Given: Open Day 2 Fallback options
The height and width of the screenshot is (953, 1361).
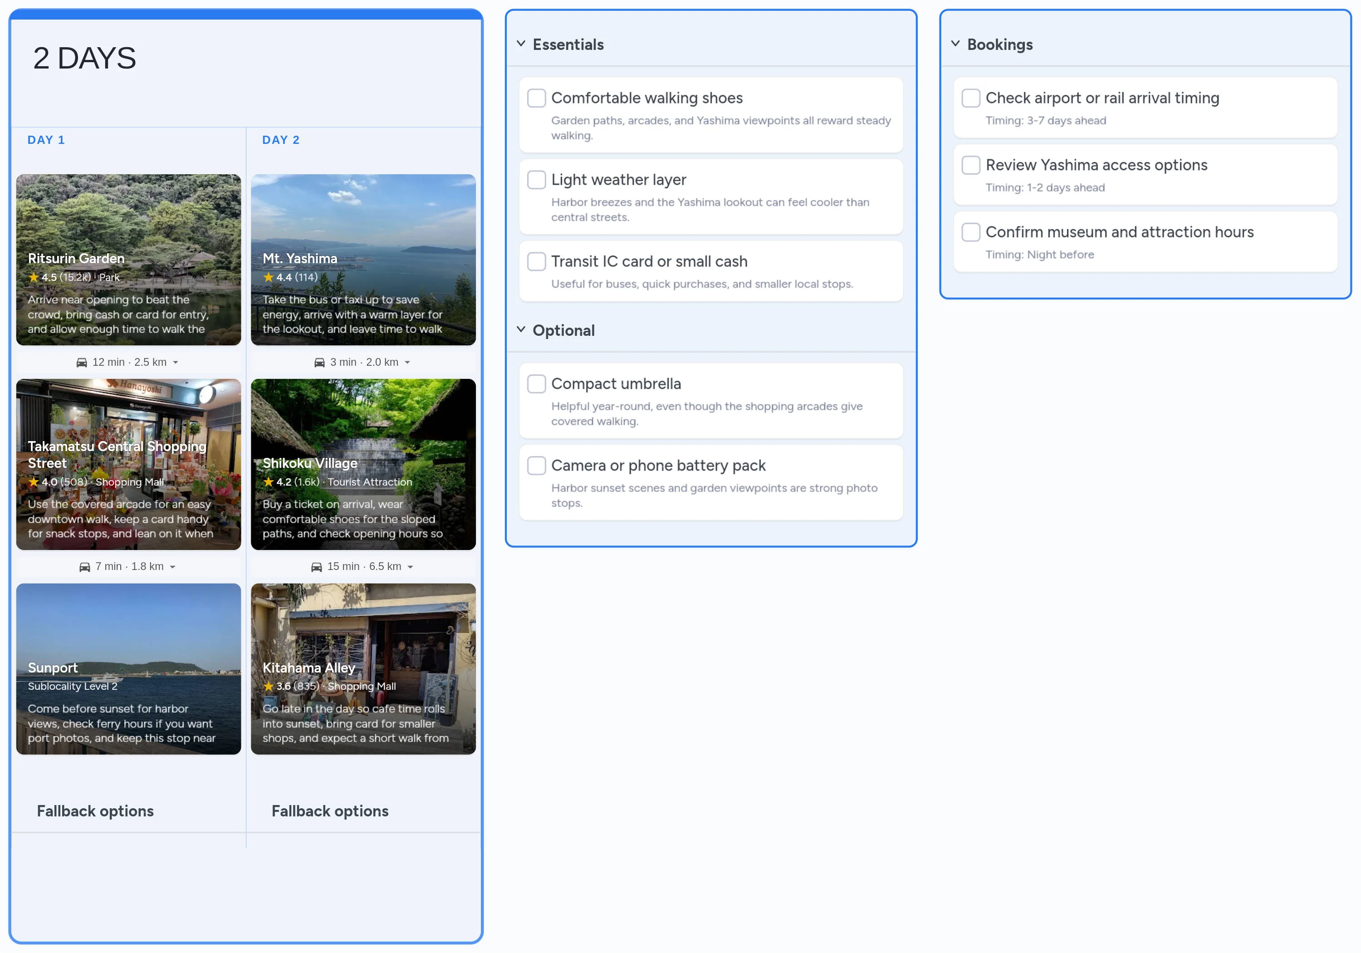Looking at the screenshot, I should click(x=330, y=811).
